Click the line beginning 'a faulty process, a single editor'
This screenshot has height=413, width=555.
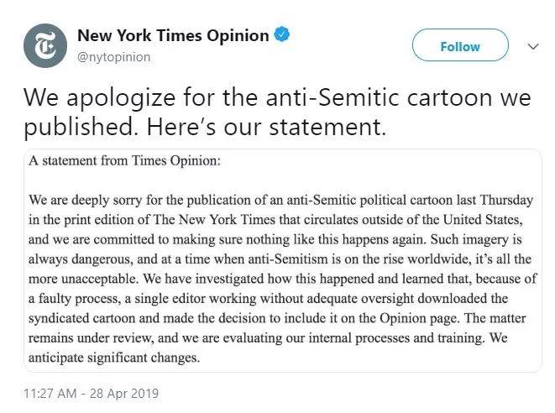(x=268, y=299)
